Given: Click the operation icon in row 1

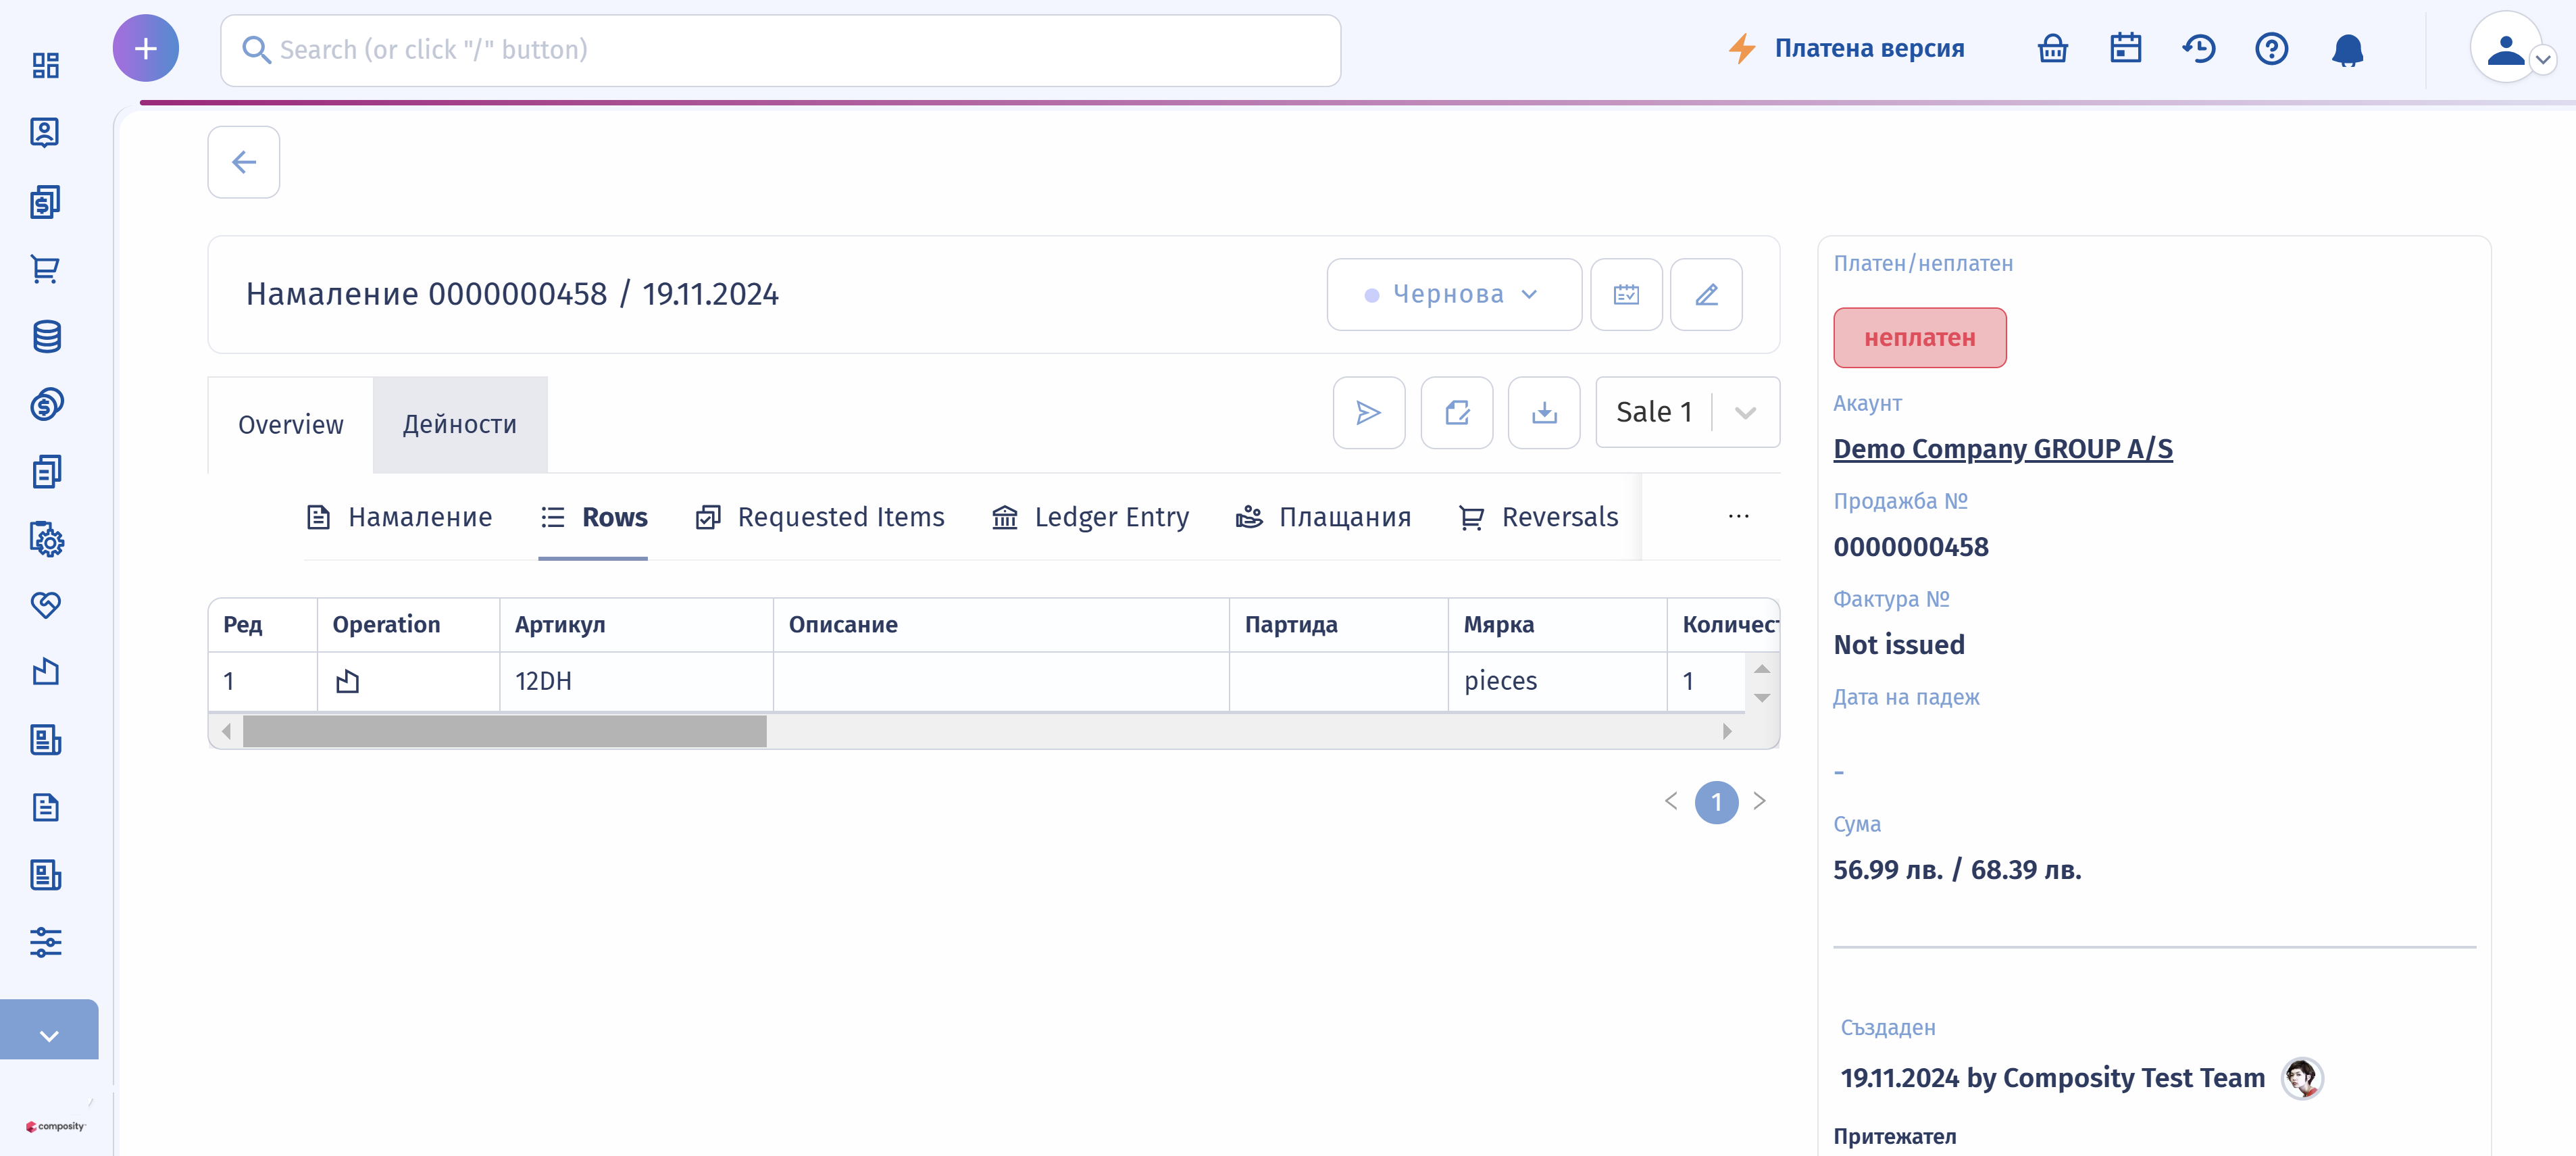Looking at the screenshot, I should click(348, 682).
